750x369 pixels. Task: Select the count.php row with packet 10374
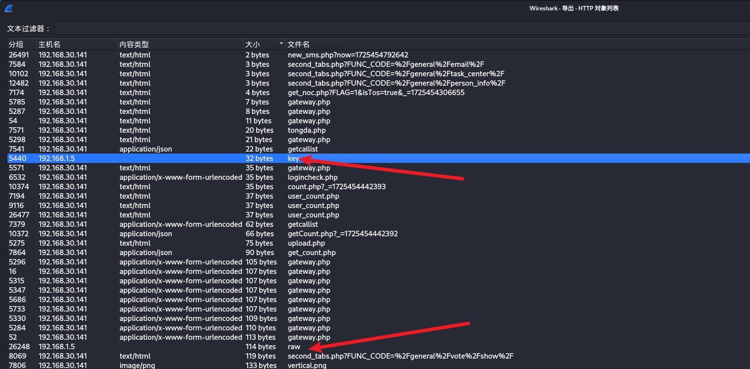337,187
